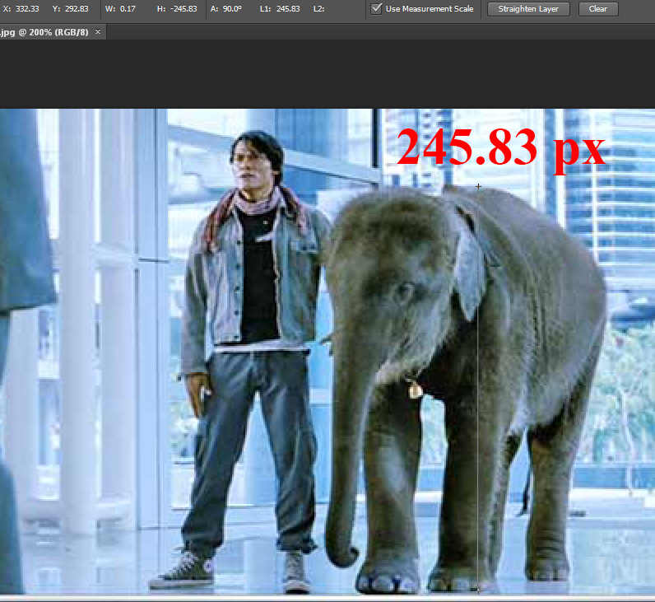The height and width of the screenshot is (602, 655).
Task: Click the W: 0.17 width readout
Action: 120,9
